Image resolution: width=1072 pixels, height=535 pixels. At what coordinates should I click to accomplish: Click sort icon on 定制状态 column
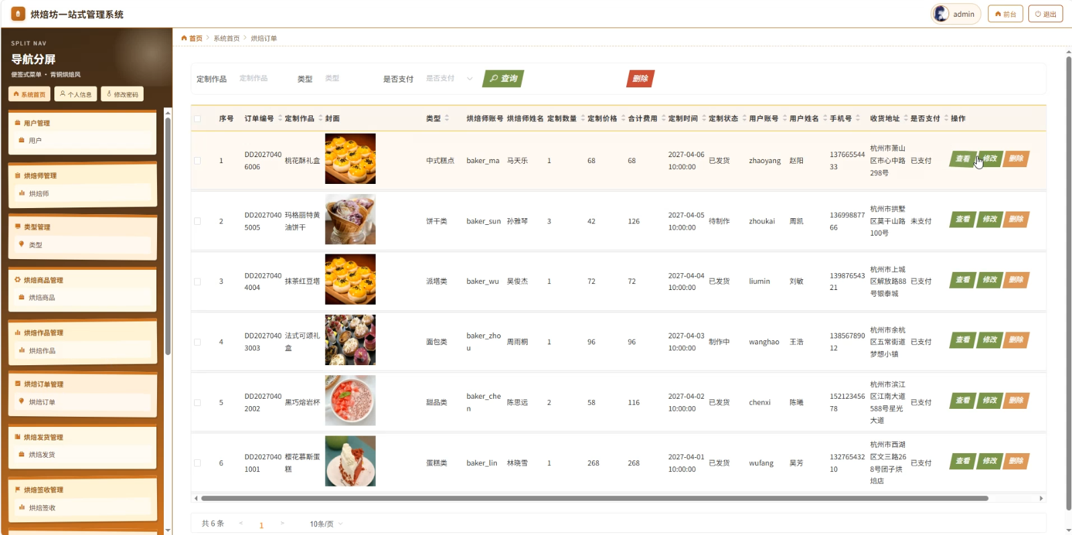pyautogui.click(x=744, y=118)
